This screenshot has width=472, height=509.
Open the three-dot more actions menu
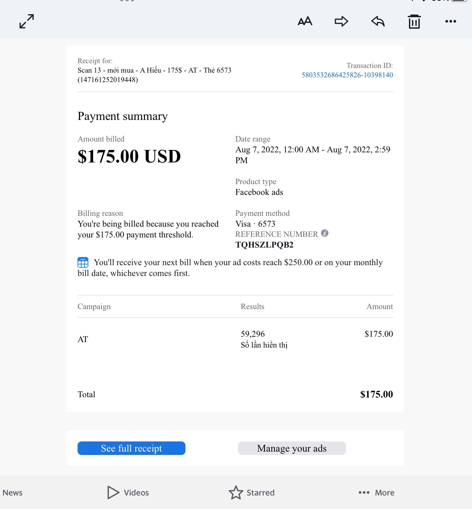(x=450, y=21)
